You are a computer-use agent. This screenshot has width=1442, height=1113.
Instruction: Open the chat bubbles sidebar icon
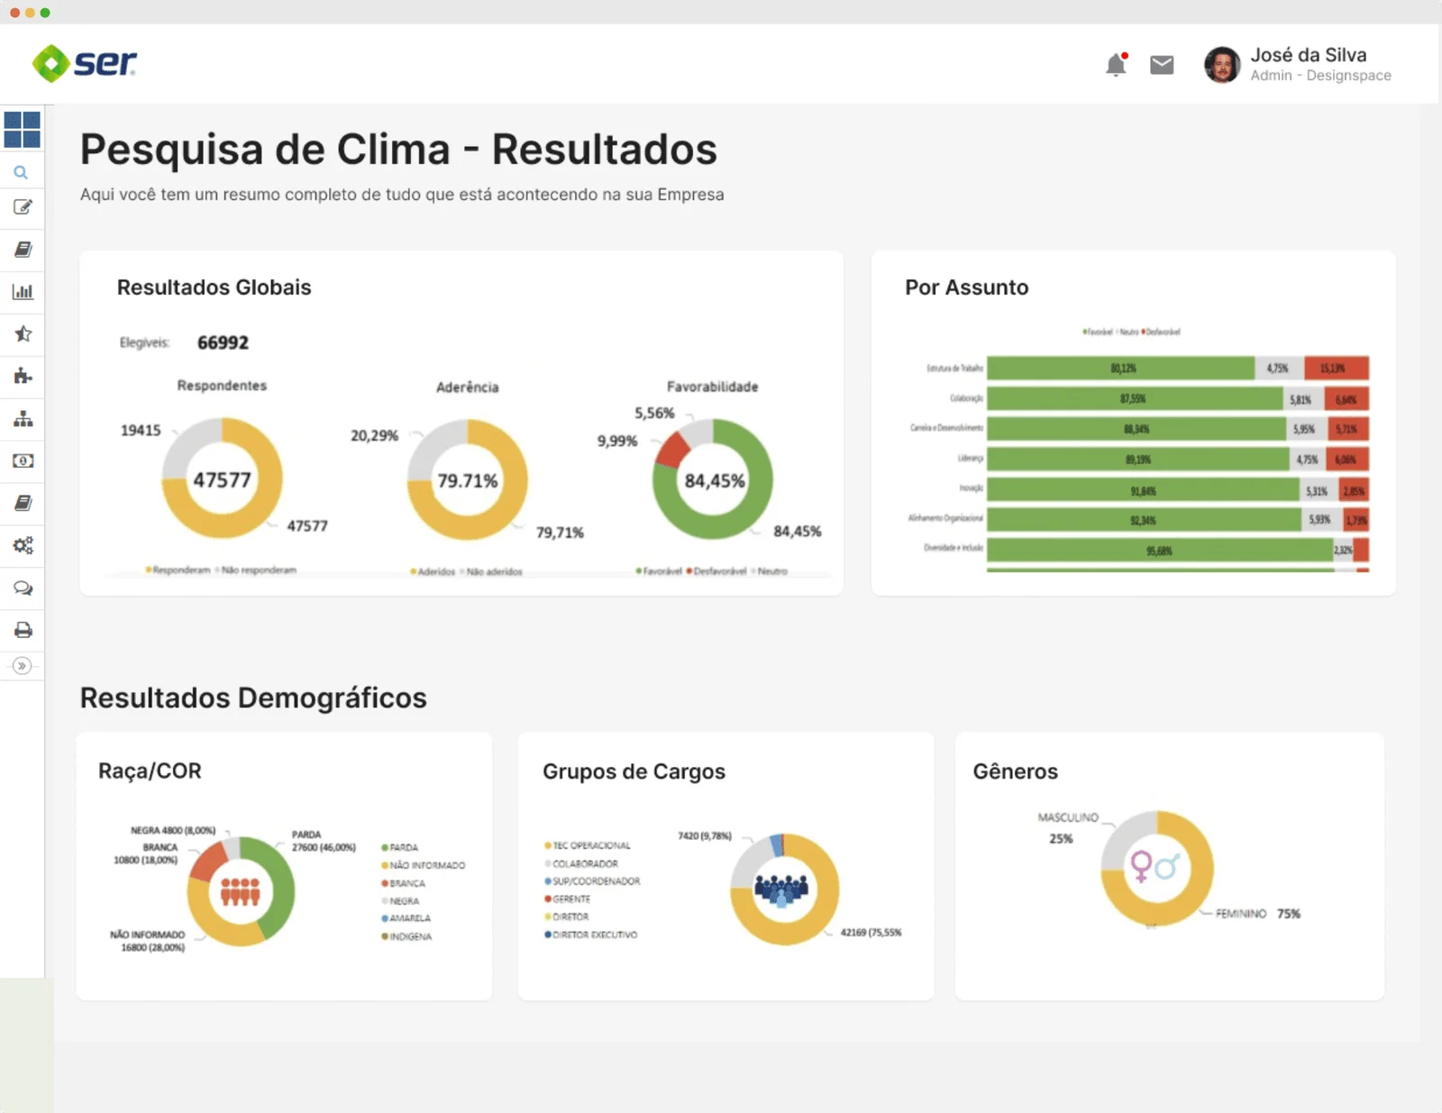23,588
